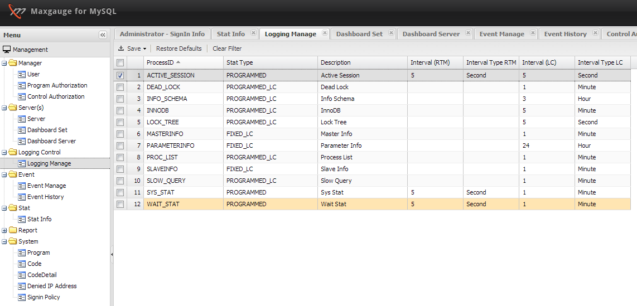Uncheck the ACTIVE_SESSION row checkbox
637x306 pixels.
[x=120, y=75]
